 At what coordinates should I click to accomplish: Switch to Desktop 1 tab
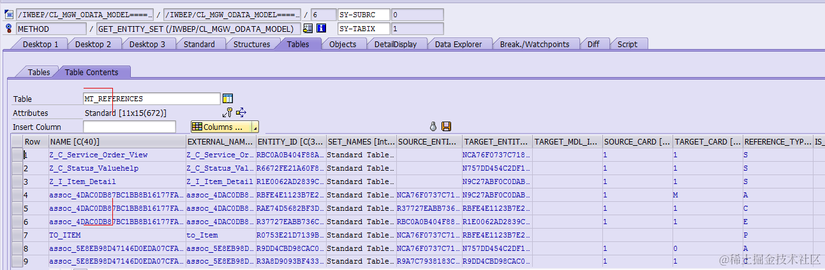pyautogui.click(x=40, y=44)
